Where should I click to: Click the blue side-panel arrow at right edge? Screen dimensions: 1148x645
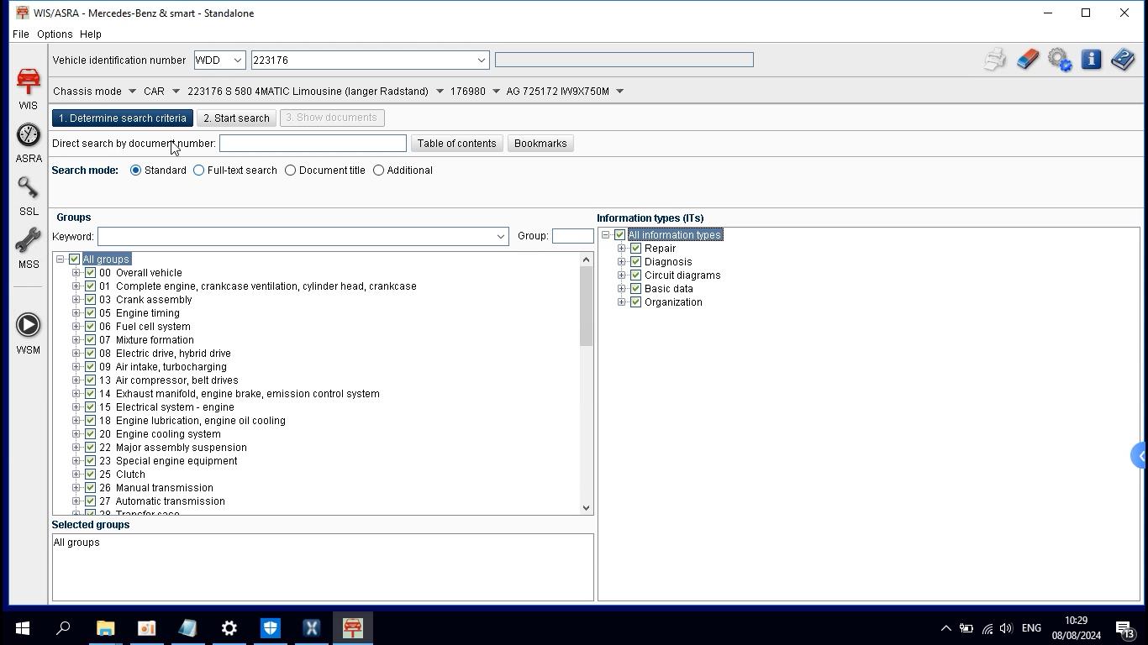tap(1140, 456)
